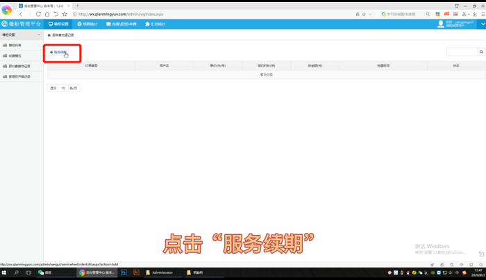Expand the user account dropdown arrow

click(x=482, y=24)
